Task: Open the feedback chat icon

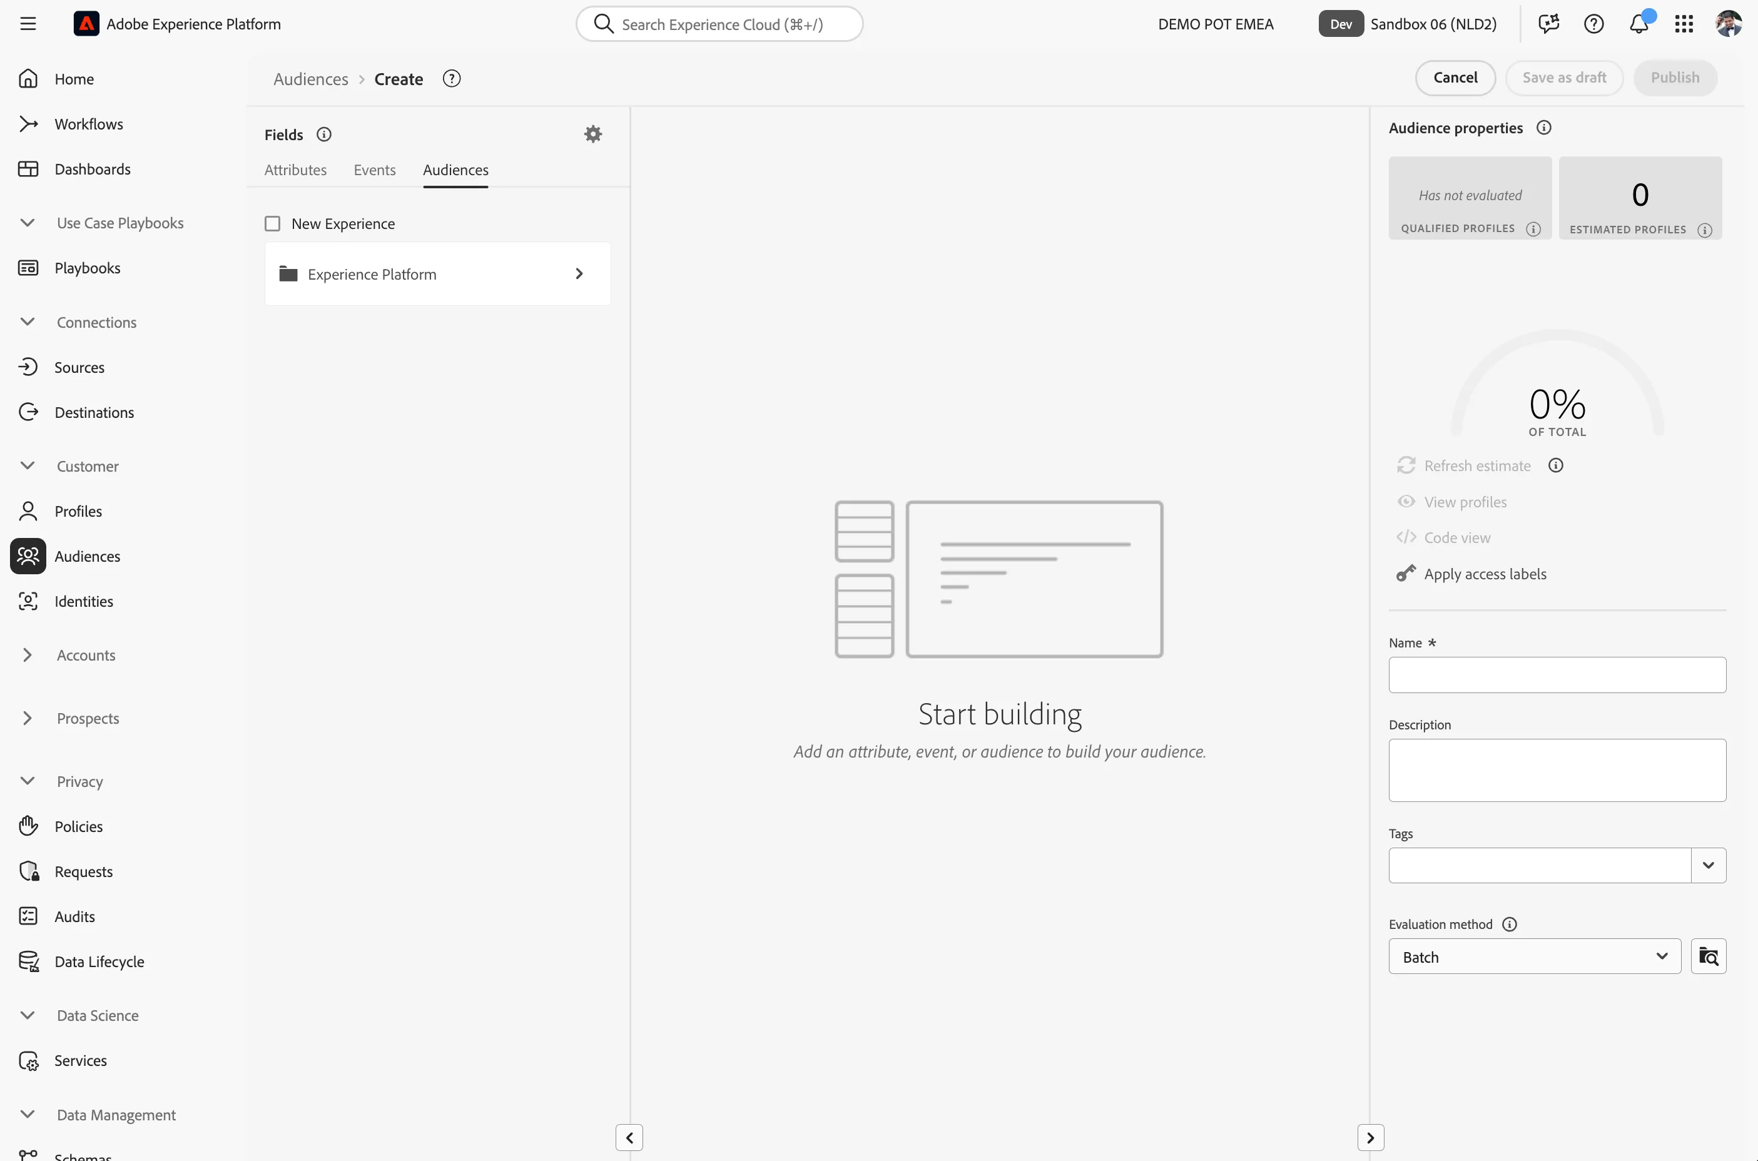Action: click(1548, 24)
